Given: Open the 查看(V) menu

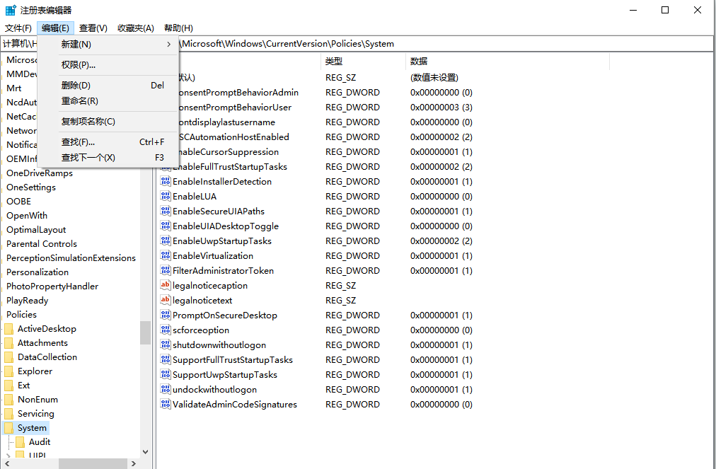Looking at the screenshot, I should pyautogui.click(x=93, y=28).
